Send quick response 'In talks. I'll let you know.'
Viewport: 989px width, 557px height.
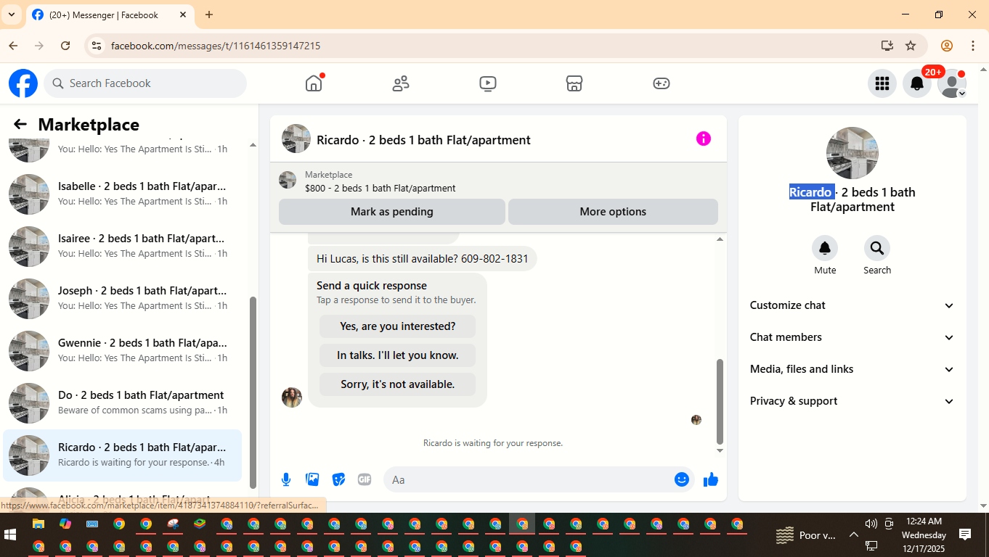click(398, 355)
